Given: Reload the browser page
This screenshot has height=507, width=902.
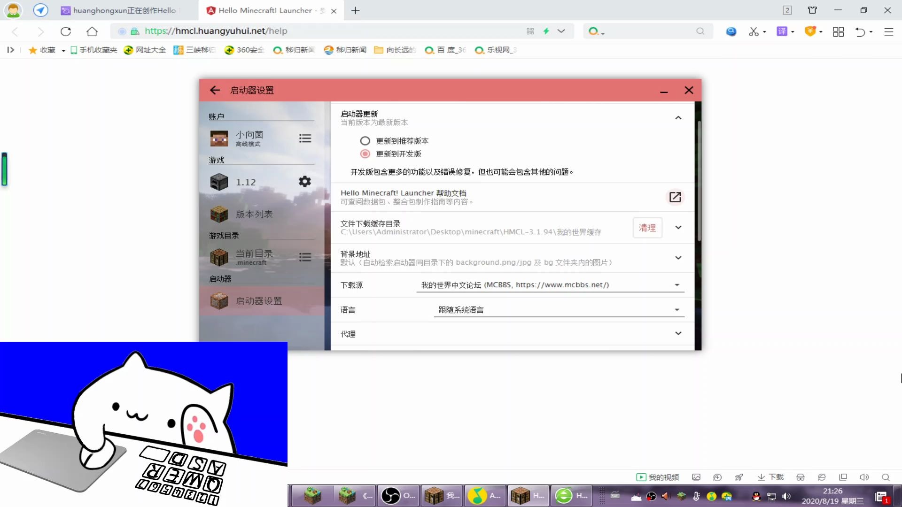Looking at the screenshot, I should (x=66, y=31).
